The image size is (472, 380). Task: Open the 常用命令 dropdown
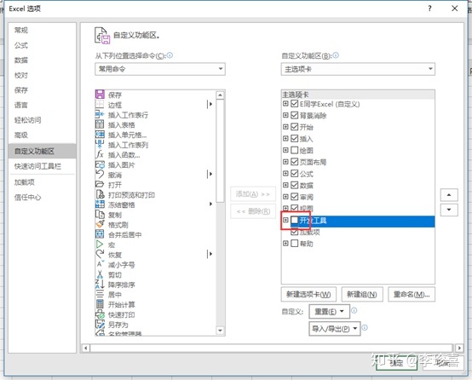pos(160,69)
